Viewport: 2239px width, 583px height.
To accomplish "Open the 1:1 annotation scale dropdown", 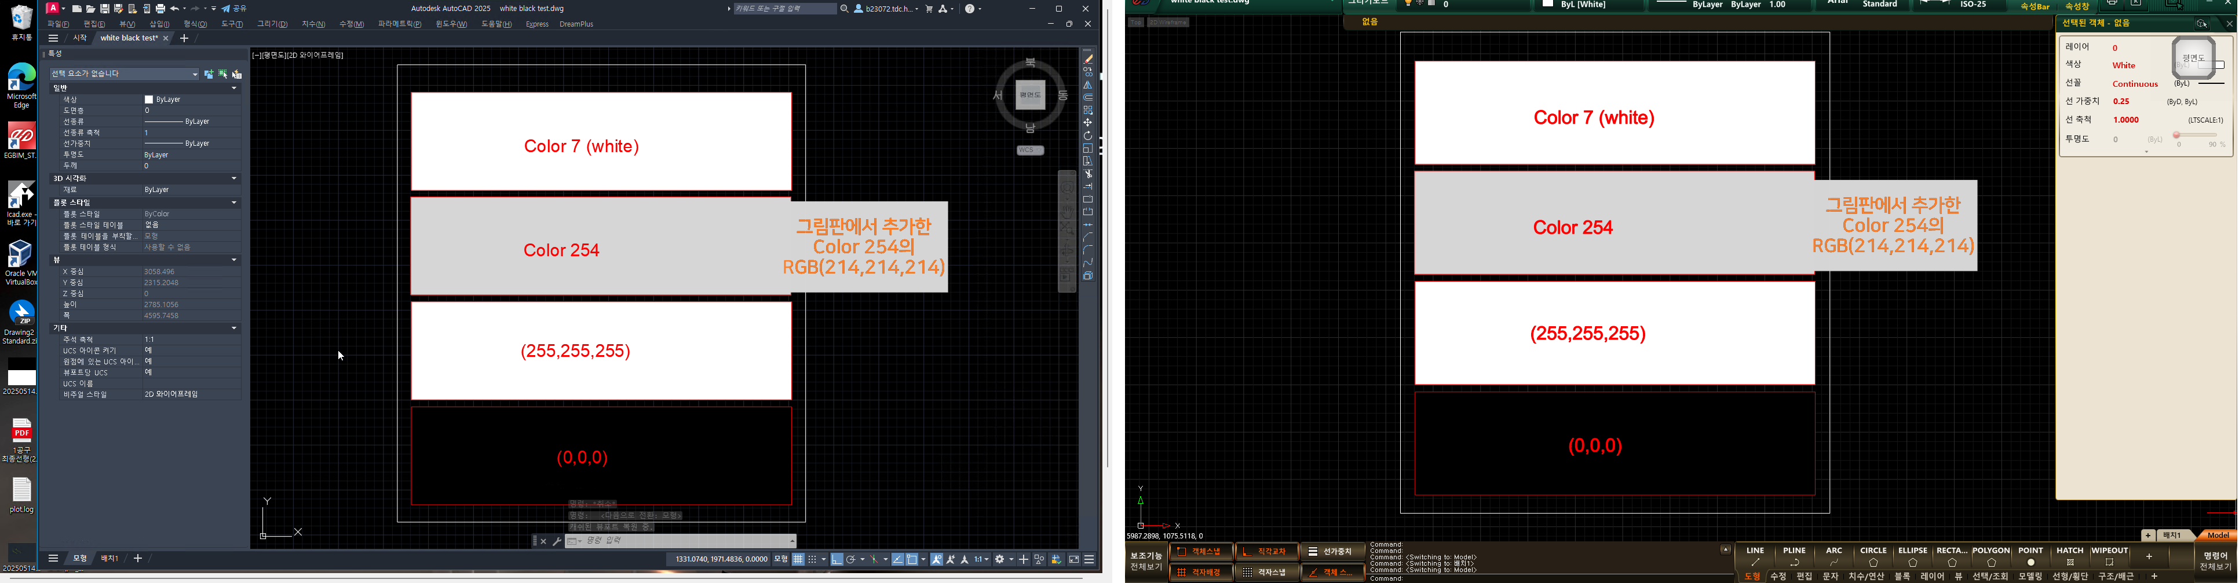I will (x=981, y=560).
